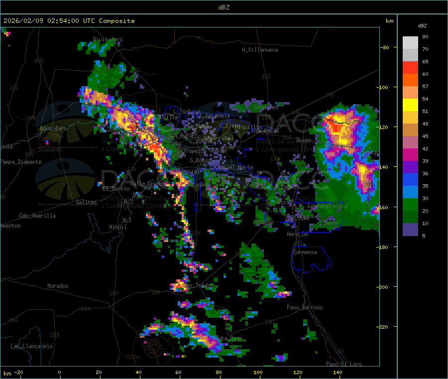448x379 pixels.
Task: Click the Soitue place label
Action: (264, 222)
